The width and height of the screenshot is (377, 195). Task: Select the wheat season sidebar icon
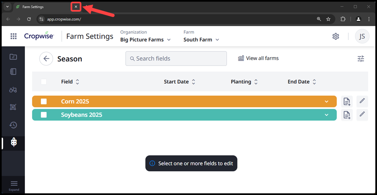point(14,142)
